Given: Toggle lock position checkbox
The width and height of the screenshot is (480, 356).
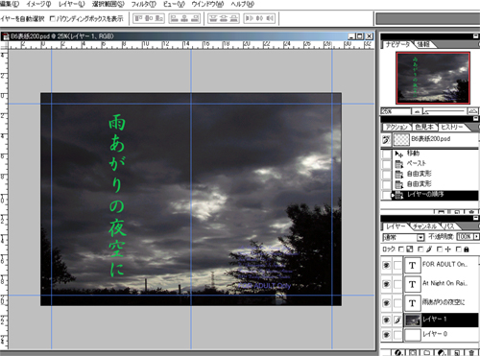Looking at the screenshot, I should click(x=440, y=249).
